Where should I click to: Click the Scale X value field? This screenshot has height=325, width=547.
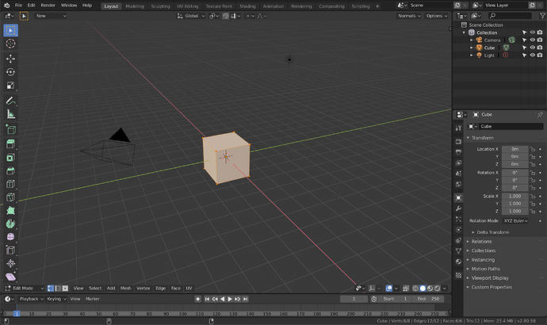pyautogui.click(x=515, y=197)
